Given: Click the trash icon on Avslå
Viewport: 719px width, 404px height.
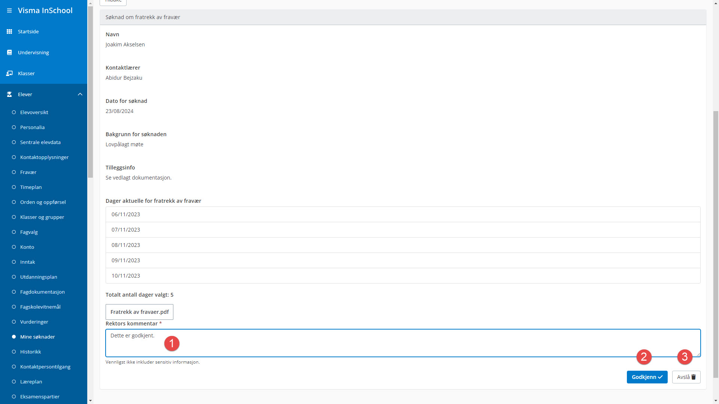Looking at the screenshot, I should coord(694,377).
